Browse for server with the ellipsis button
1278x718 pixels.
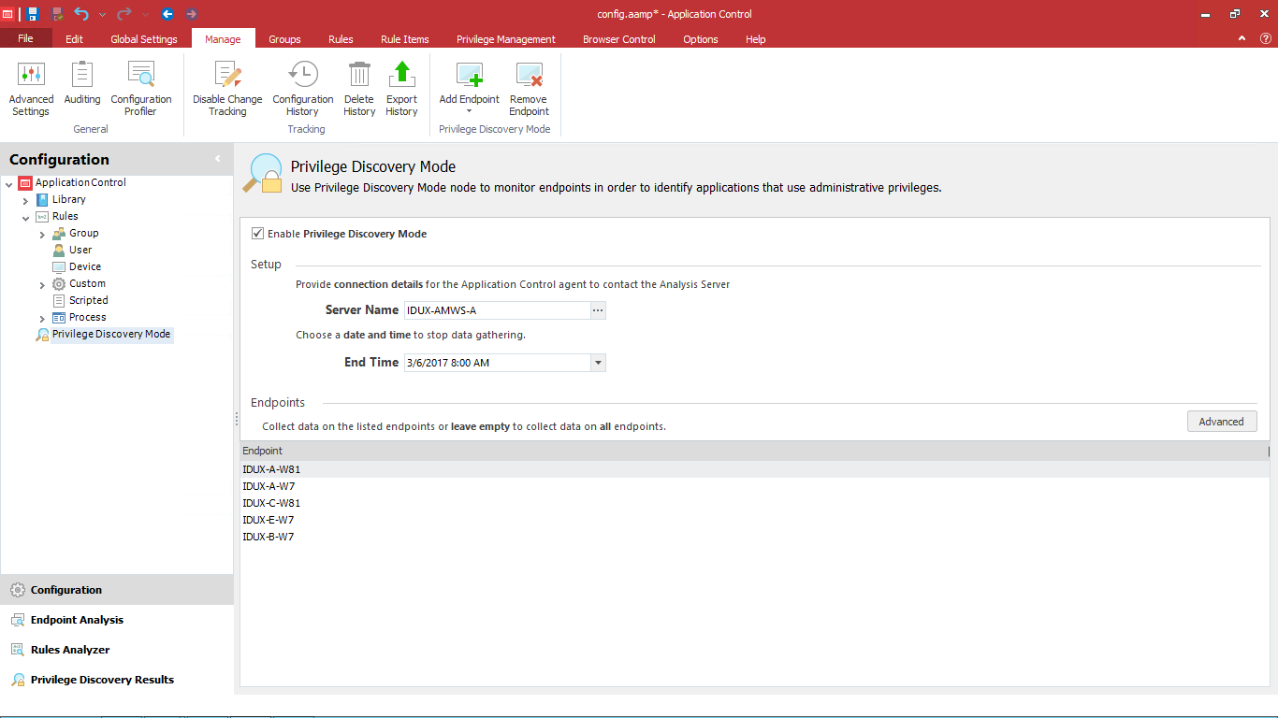click(598, 310)
